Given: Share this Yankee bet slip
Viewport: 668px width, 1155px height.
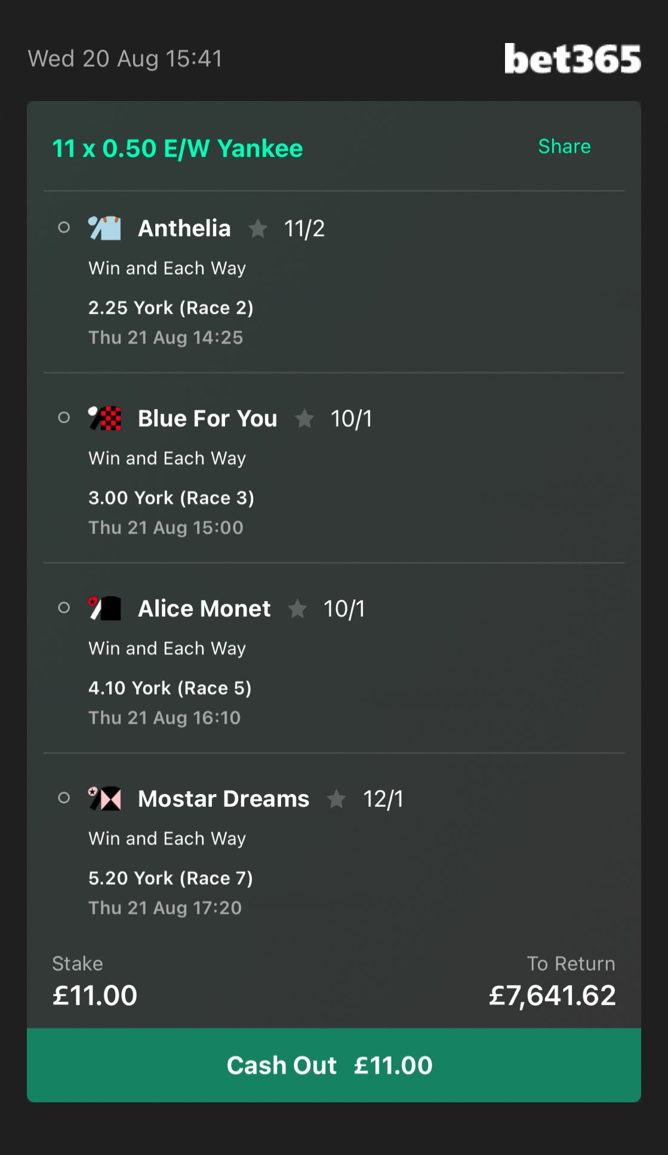Looking at the screenshot, I should tap(564, 146).
